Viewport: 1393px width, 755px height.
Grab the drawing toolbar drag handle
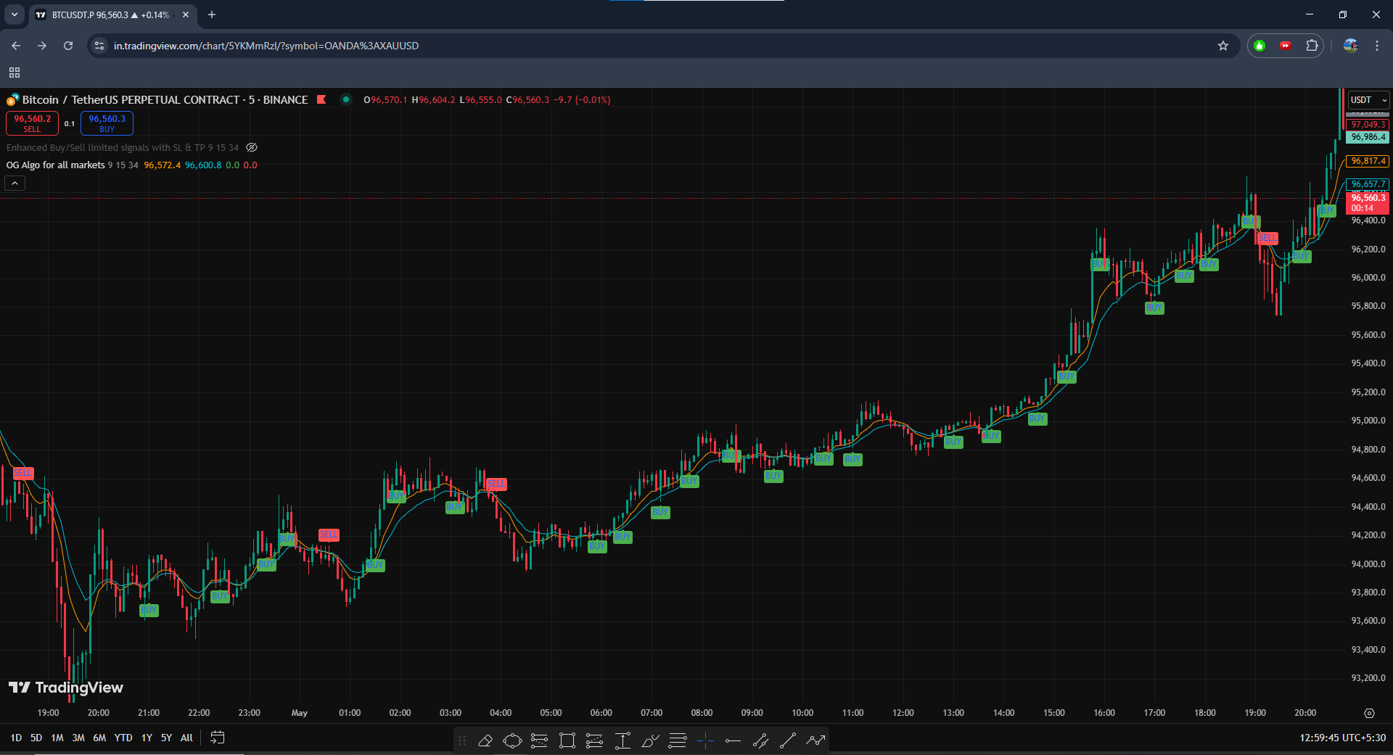pos(462,740)
